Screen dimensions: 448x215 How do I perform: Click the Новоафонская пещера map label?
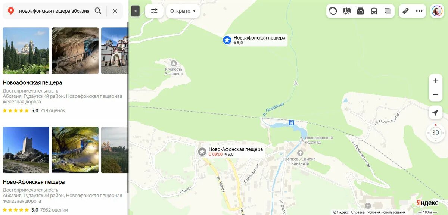259,38
